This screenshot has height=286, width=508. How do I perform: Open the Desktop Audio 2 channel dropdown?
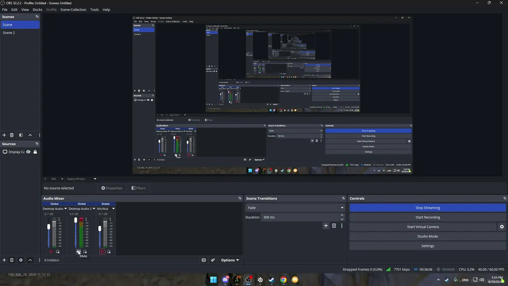pyautogui.click(x=94, y=209)
